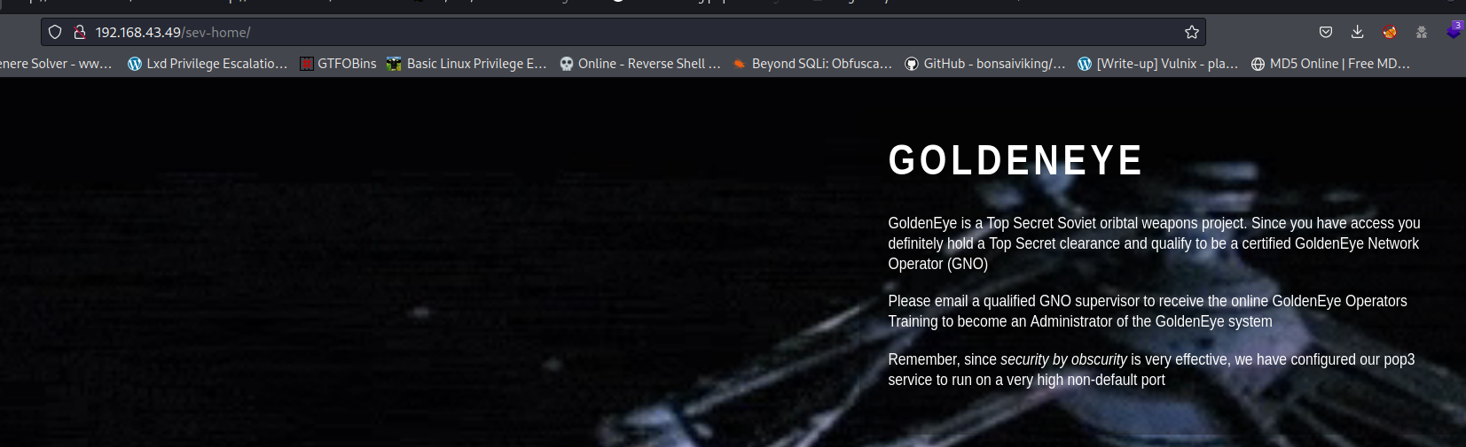Open the Save to Pocket icon
This screenshot has height=447, width=1466.
click(1325, 32)
